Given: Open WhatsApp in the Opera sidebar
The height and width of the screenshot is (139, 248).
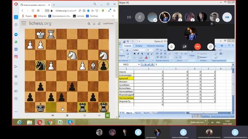Looking at the screenshot, I should tap(16, 42).
